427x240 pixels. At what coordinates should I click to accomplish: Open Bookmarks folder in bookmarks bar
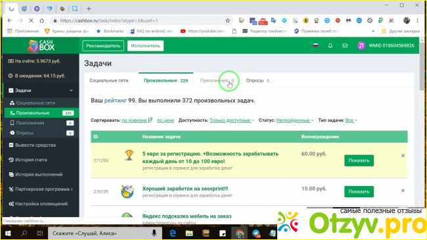click(110, 31)
